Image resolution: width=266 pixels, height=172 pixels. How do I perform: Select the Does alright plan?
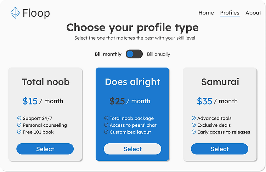[132, 149]
